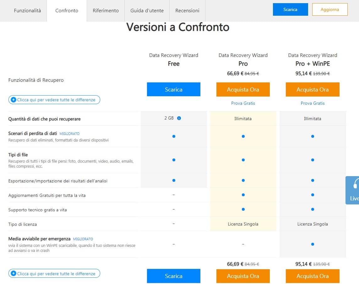This screenshot has width=359, height=284.
Task: Click 'Supporto tecnico gratis a vita' text
Action: tap(38, 210)
